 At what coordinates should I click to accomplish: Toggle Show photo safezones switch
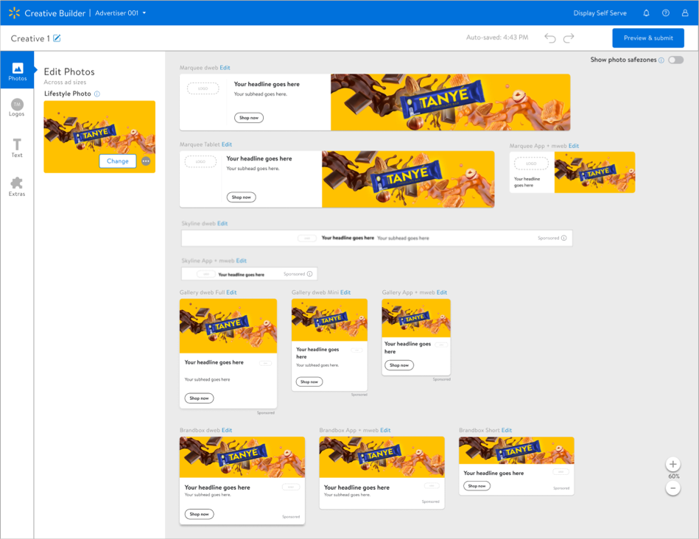click(x=675, y=60)
